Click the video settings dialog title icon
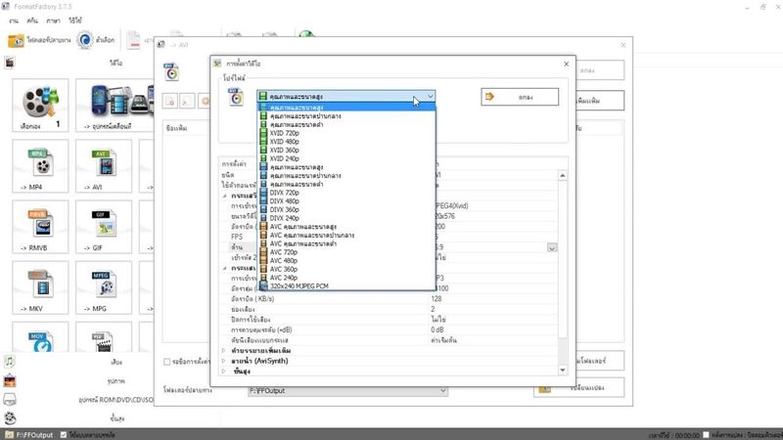This screenshot has height=440, width=783. coord(217,64)
